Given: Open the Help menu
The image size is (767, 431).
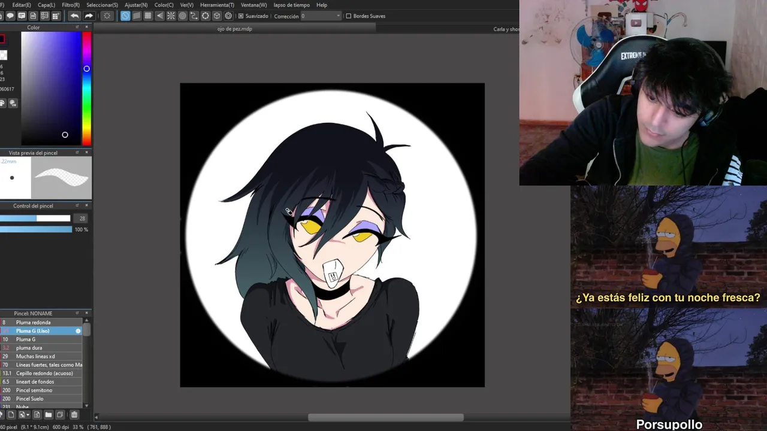Looking at the screenshot, I should (x=322, y=5).
